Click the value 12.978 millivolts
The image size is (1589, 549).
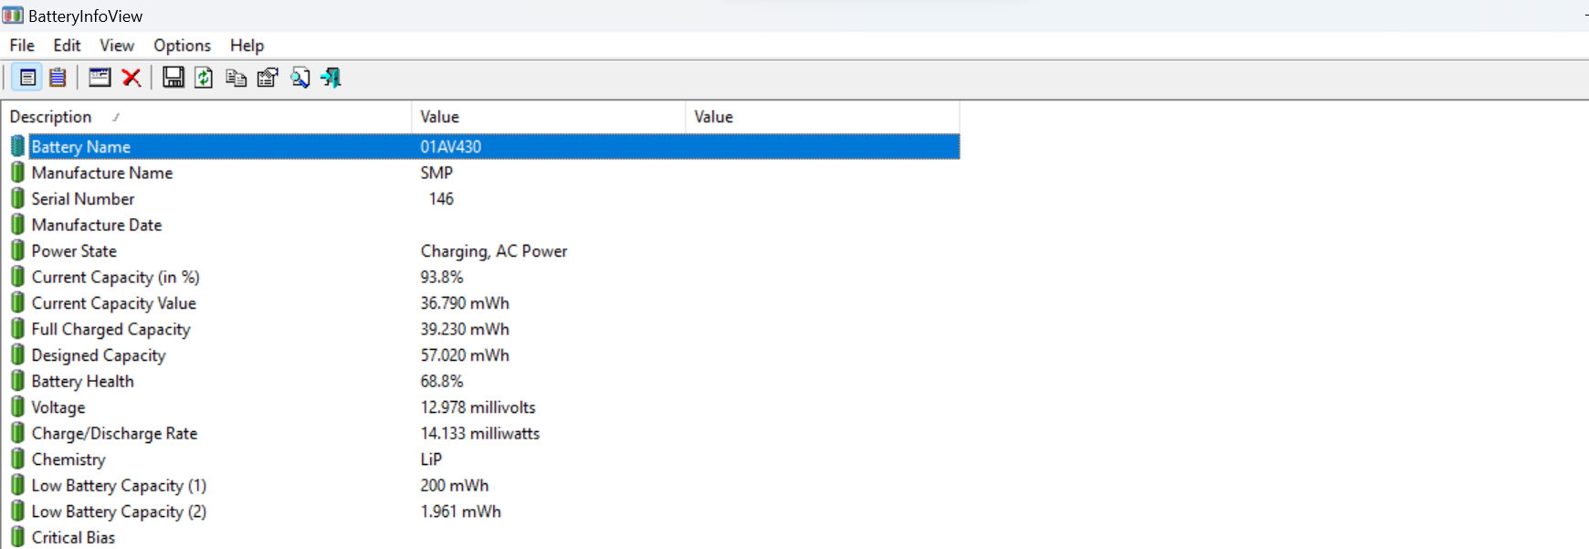(478, 407)
